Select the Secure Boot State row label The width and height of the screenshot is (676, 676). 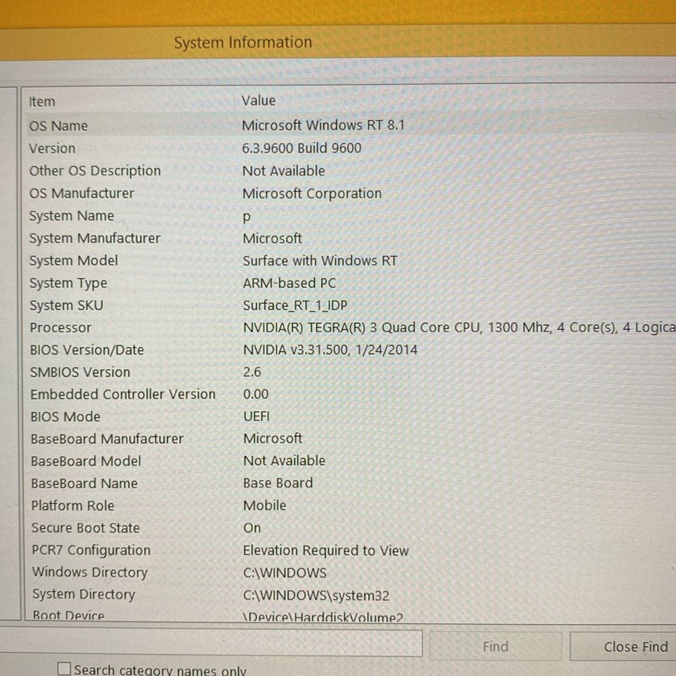86,528
